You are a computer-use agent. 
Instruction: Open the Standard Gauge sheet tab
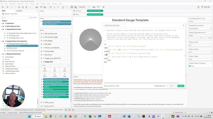click(x=40, y=110)
